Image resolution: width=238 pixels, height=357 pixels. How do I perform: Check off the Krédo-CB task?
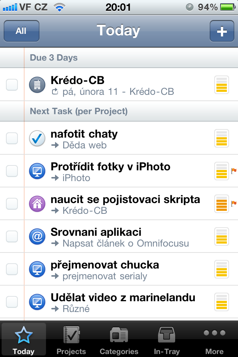coord(12,85)
